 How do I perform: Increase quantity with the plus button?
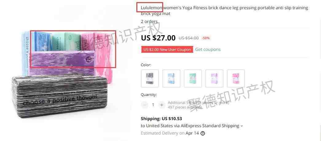(162, 105)
